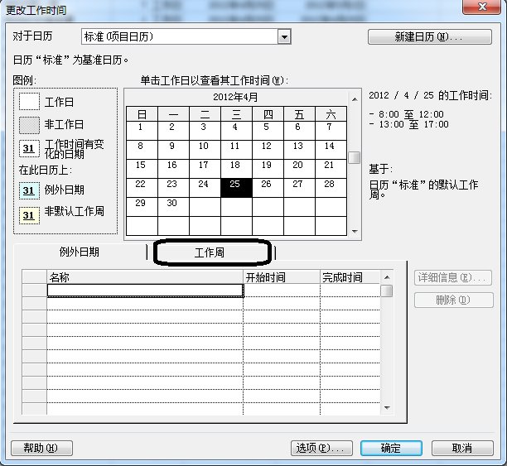
Task: Select April 23 in the calendar
Action: point(173,188)
